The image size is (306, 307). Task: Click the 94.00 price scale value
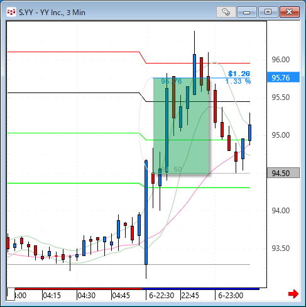(281, 211)
